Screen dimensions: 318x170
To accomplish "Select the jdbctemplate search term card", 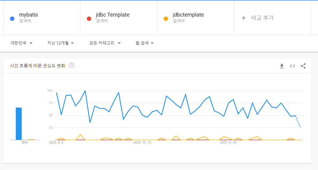I will click(188, 15).
